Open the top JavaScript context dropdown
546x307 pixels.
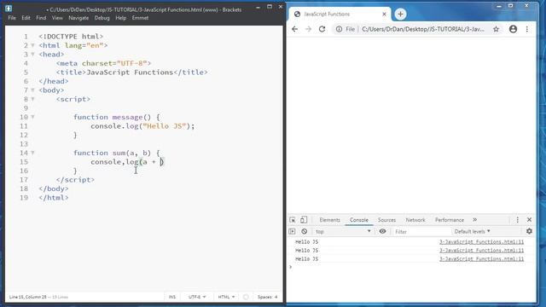(x=343, y=231)
